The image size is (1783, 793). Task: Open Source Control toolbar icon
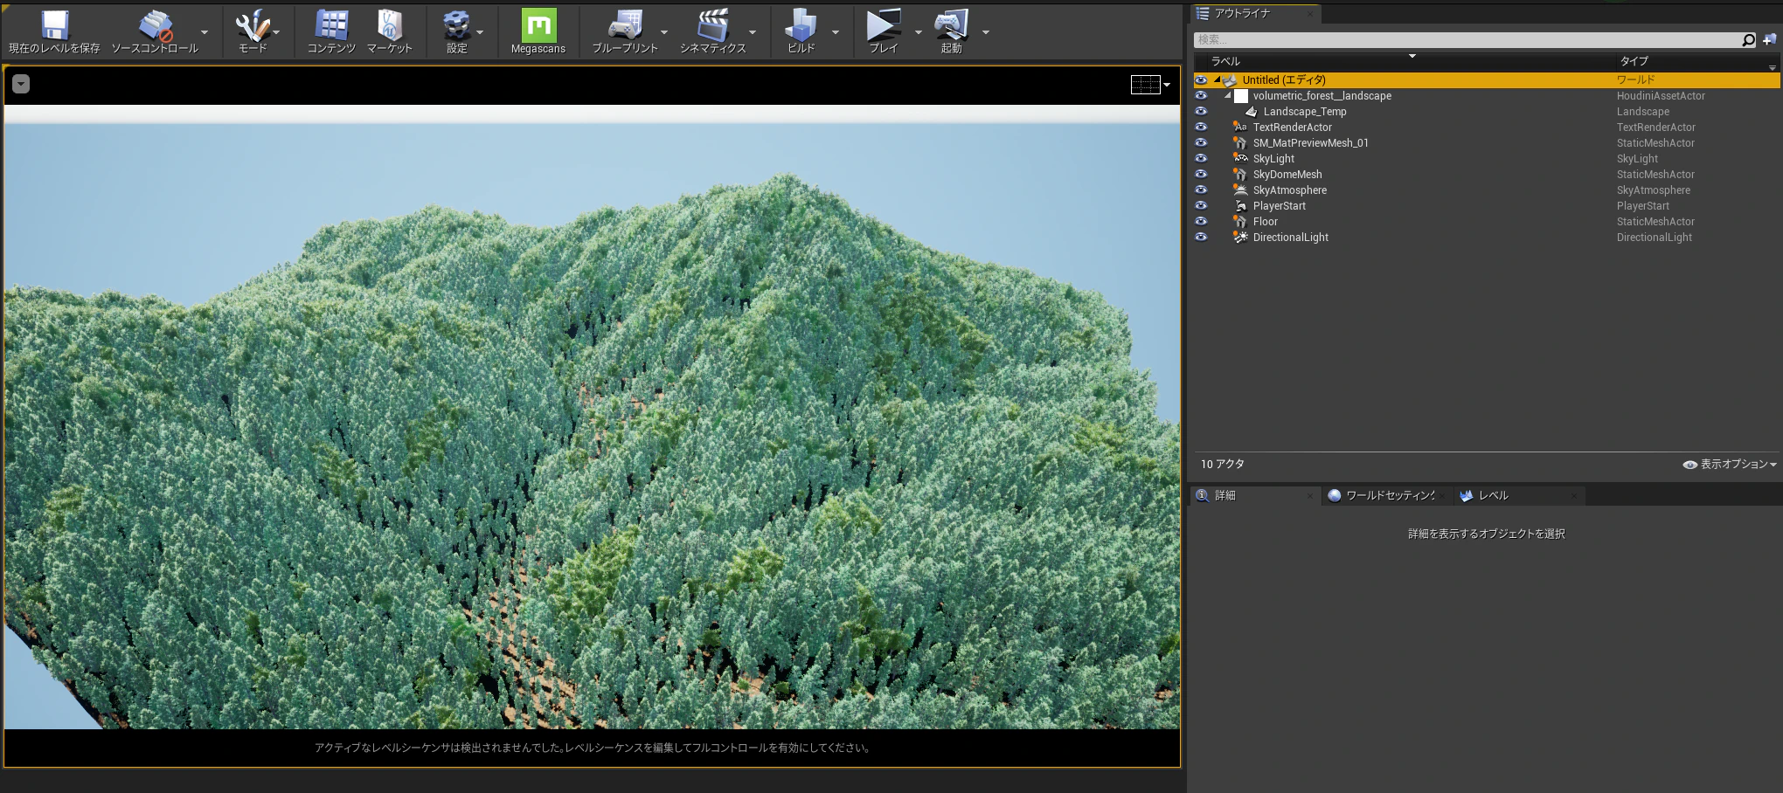point(156,25)
